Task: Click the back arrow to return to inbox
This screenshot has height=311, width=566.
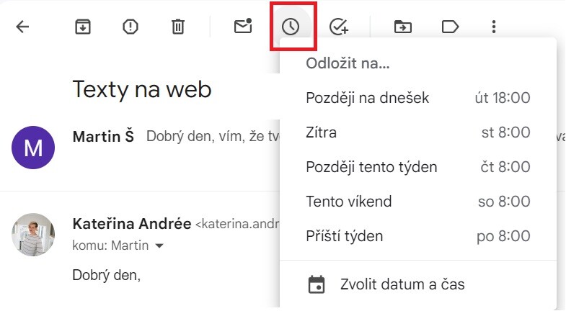Action: click(x=23, y=27)
